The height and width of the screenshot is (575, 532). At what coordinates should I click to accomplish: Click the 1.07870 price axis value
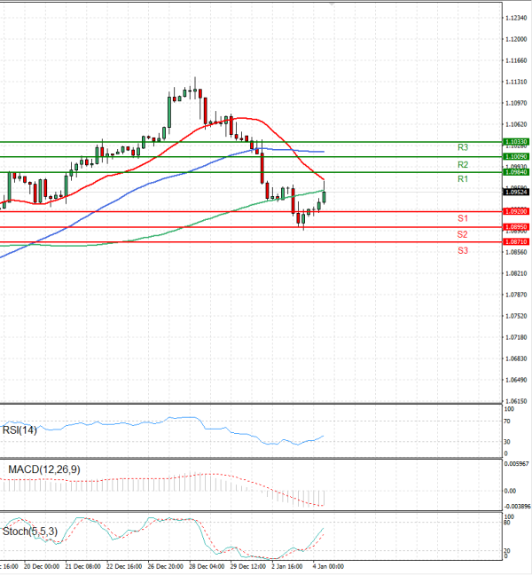click(516, 295)
